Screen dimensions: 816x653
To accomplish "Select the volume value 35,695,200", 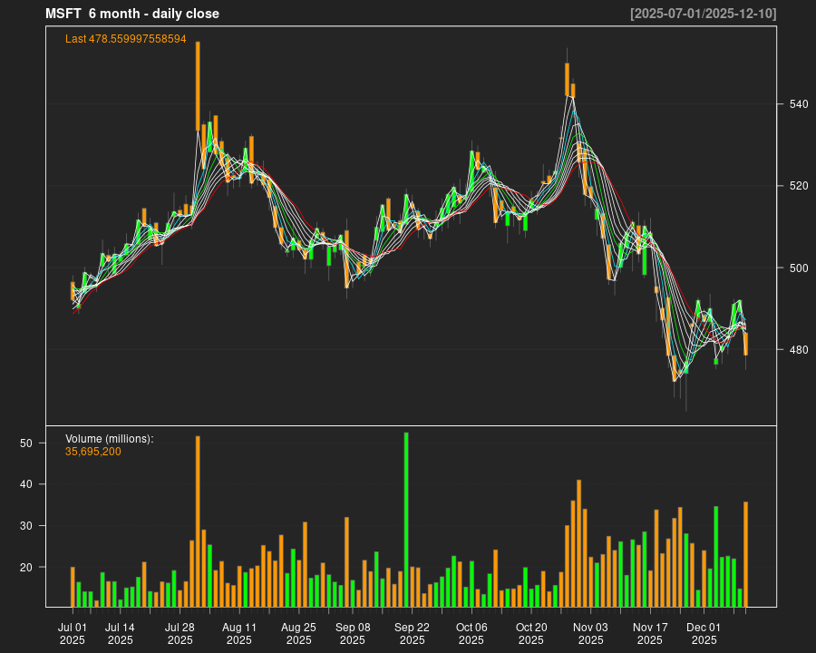I will pyautogui.click(x=92, y=450).
